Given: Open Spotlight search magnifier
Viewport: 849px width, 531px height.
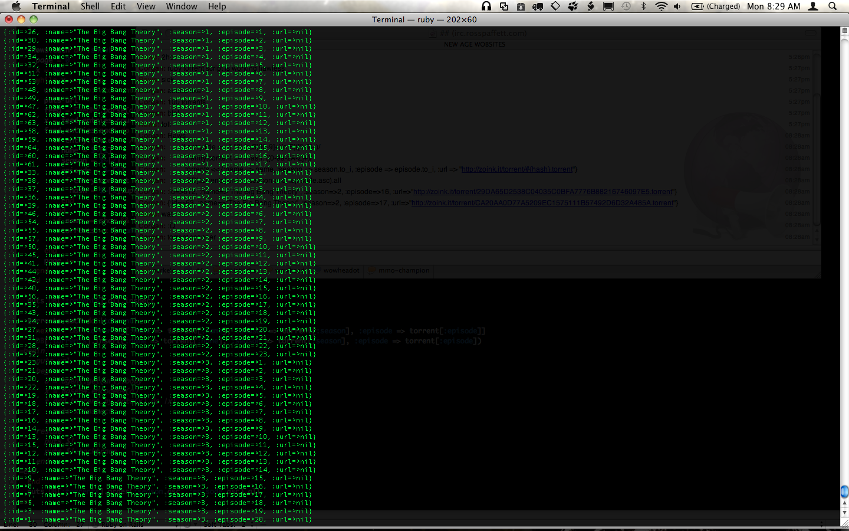Looking at the screenshot, I should click(832, 6).
